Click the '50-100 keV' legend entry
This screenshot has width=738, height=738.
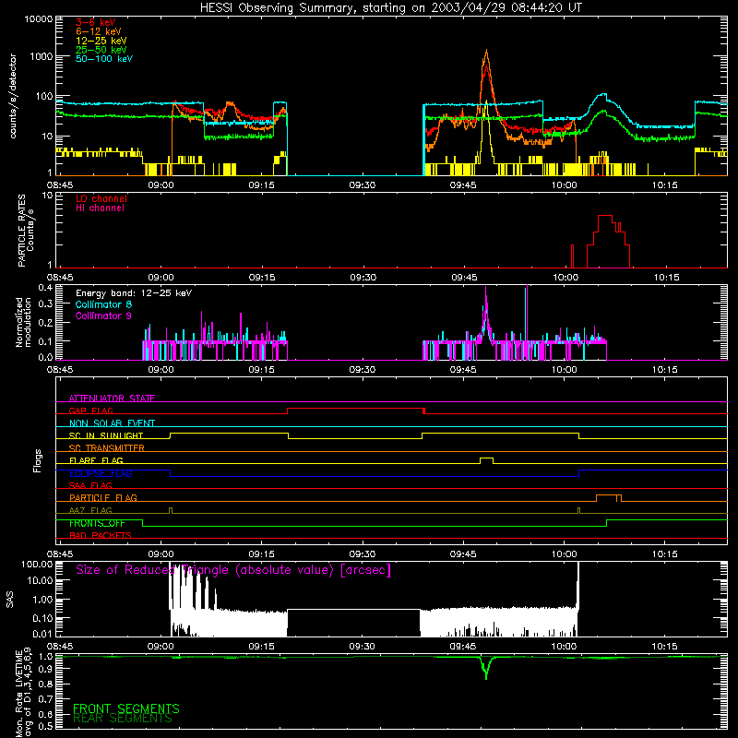click(x=104, y=59)
